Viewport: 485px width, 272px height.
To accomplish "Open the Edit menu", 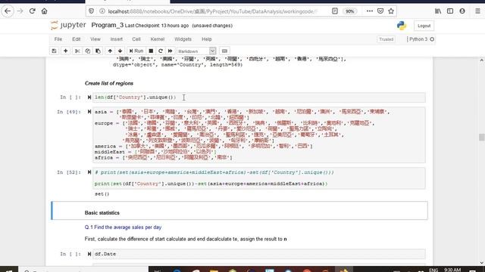I will pyautogui.click(x=76, y=39).
